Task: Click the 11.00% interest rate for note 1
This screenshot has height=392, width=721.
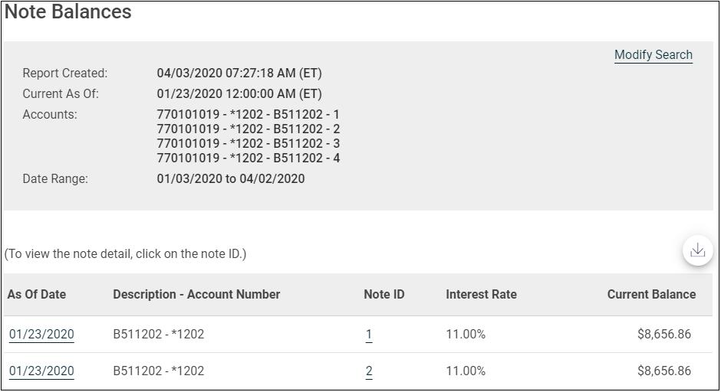Action: pos(466,335)
